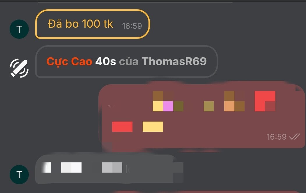
Task: Click the vibrating toy icon
Action: [x=19, y=68]
